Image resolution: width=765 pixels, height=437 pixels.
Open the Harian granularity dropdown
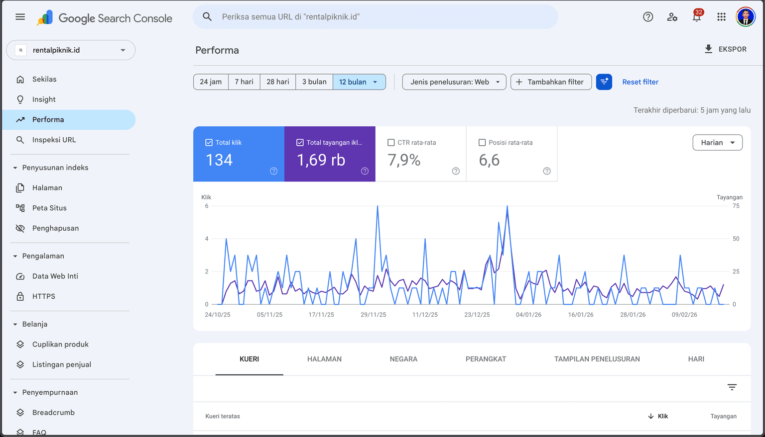(x=717, y=142)
